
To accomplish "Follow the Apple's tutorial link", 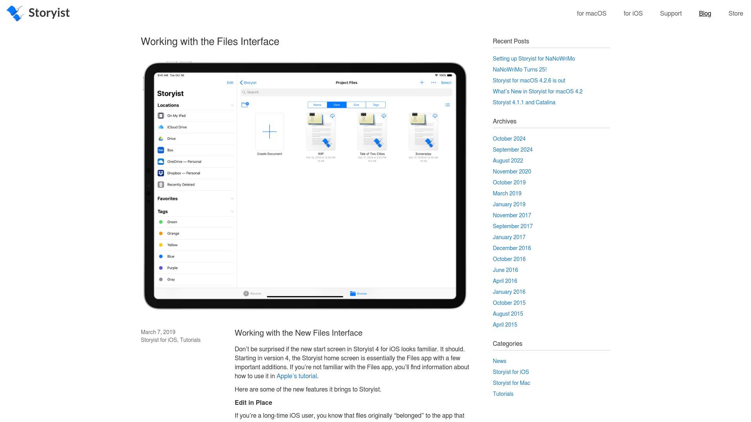I will [x=296, y=376].
